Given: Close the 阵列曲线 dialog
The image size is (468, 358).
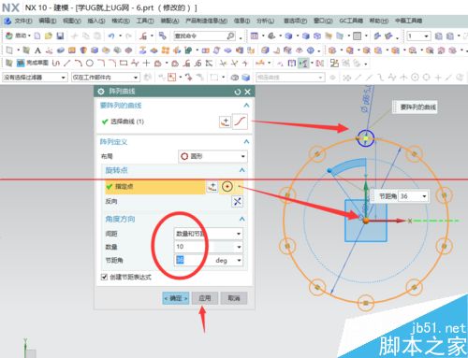Looking at the screenshot, I should coord(248,92).
